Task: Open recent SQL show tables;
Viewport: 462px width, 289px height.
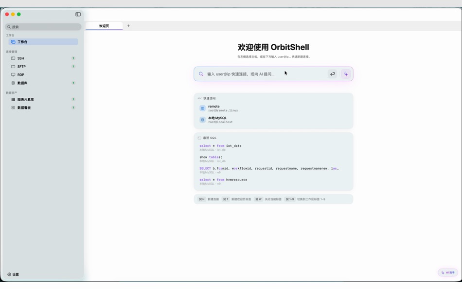Action: (273, 159)
